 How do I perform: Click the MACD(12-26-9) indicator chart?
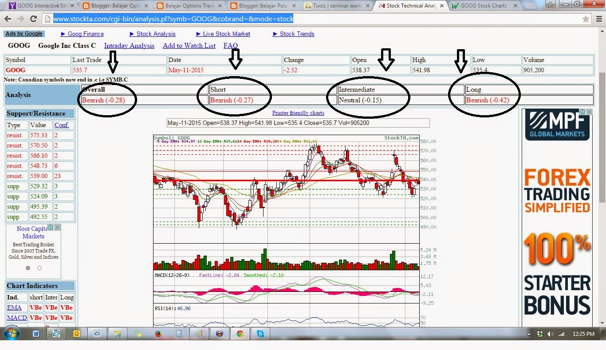click(x=286, y=288)
